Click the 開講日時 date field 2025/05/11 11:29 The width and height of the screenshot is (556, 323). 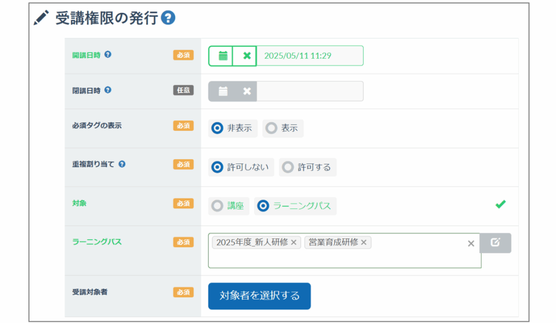(310, 56)
